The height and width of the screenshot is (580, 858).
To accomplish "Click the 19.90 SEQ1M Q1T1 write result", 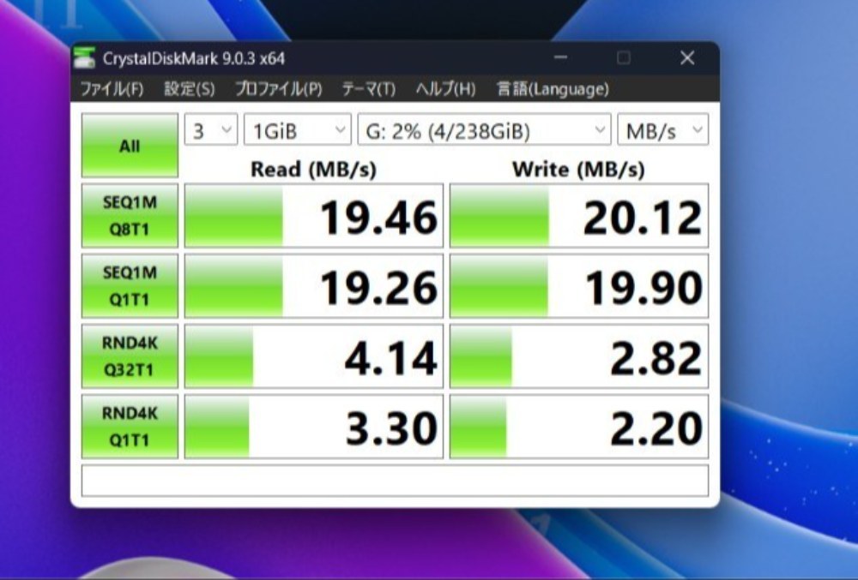I will (579, 286).
